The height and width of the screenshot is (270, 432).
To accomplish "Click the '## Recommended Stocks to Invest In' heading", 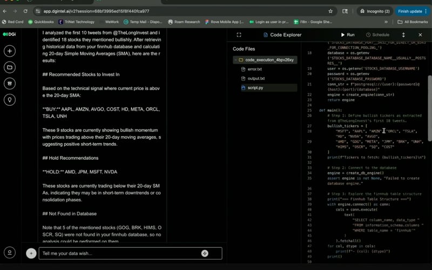I will tap(81, 75).
